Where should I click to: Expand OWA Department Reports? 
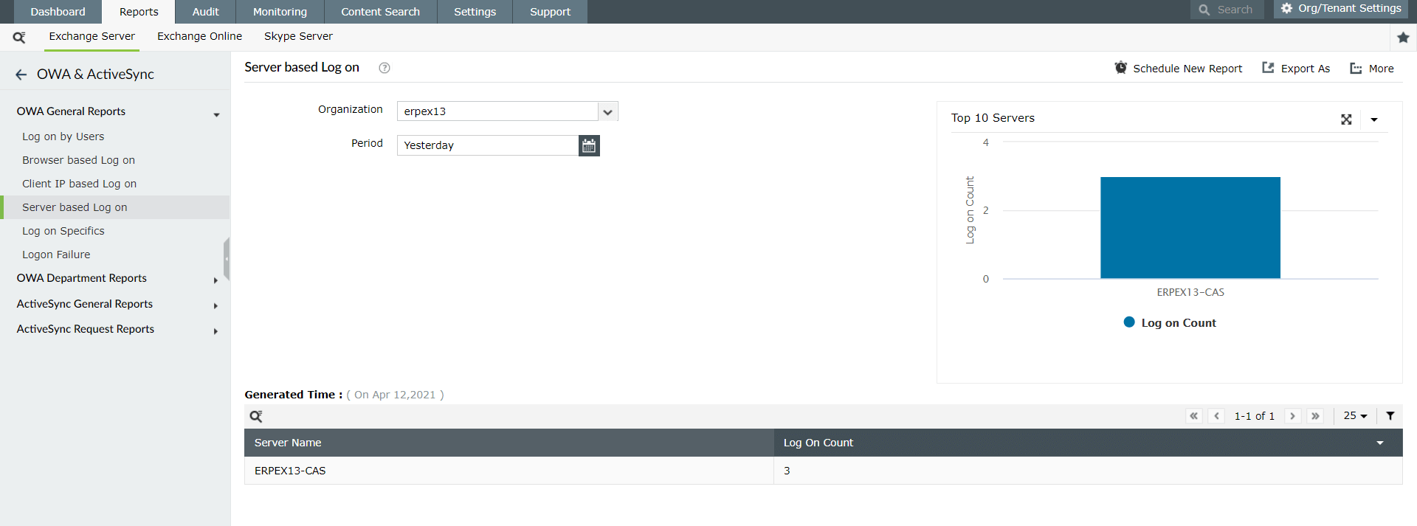(x=216, y=280)
